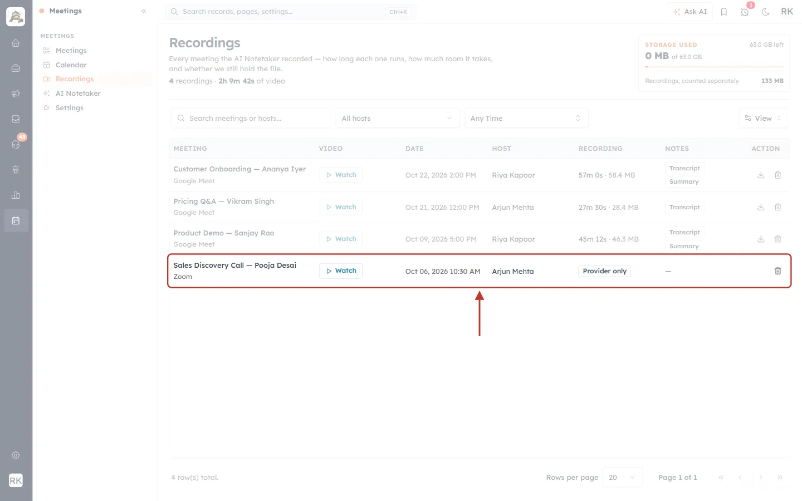Open Transcript for Pricing Q&A
This screenshot has width=802, height=501.
[x=684, y=207]
